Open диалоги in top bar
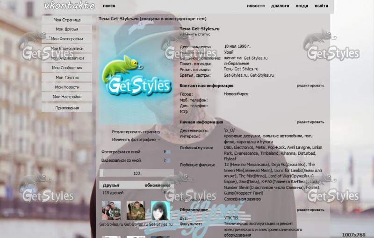The image size is (374, 238). 280,6
